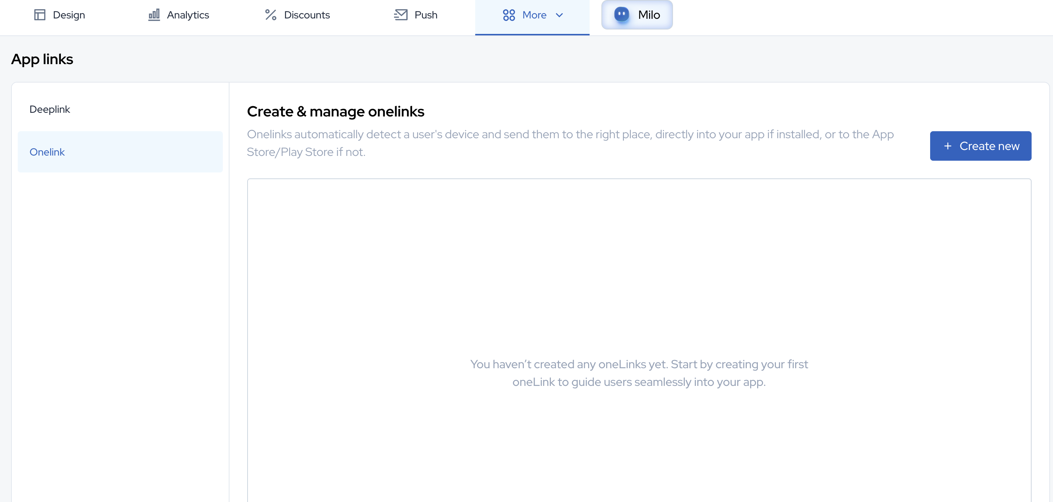Viewport: 1053px width, 502px height.
Task: Click the empty oneLinks placeholder message
Action: click(639, 373)
